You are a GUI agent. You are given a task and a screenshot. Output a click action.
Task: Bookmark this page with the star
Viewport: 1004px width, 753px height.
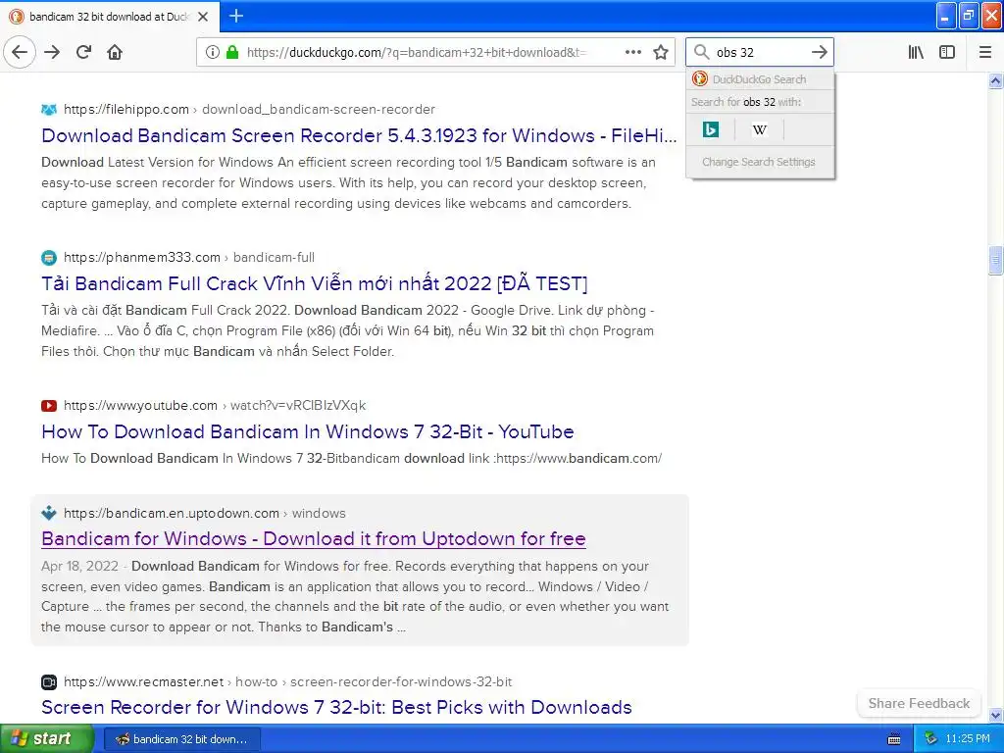[661, 52]
